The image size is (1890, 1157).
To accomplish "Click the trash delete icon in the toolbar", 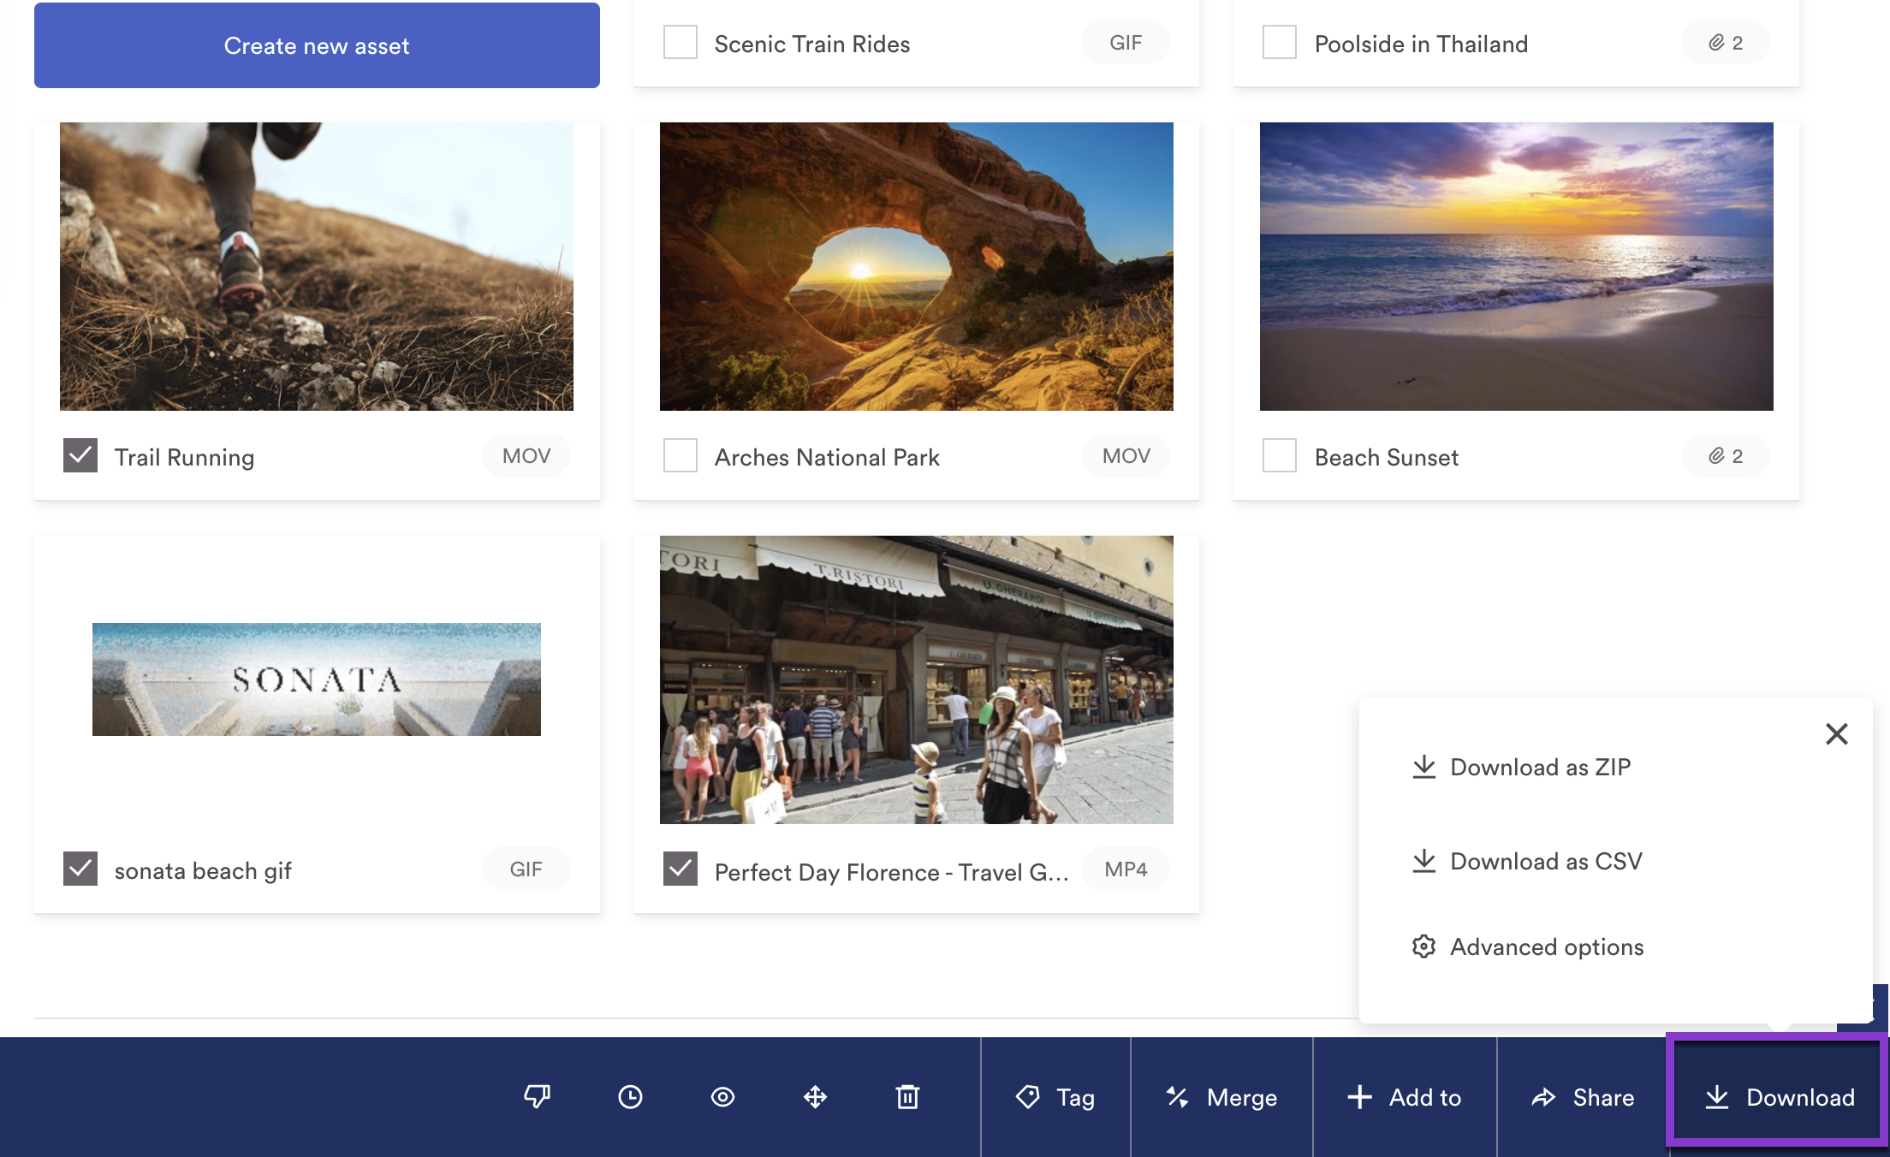I will click(x=907, y=1096).
